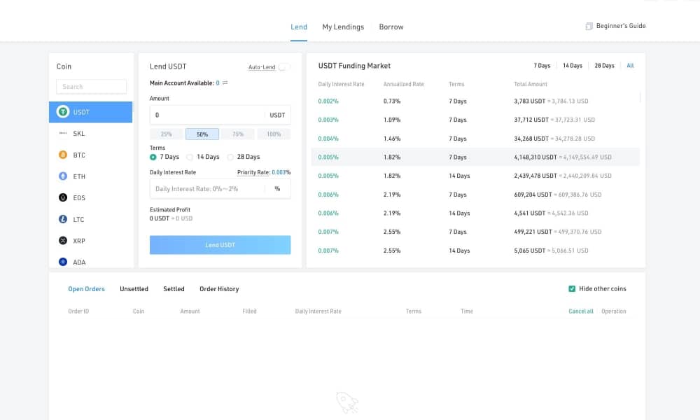
Task: Uncheck the Hide other coins checkbox
Action: click(572, 289)
